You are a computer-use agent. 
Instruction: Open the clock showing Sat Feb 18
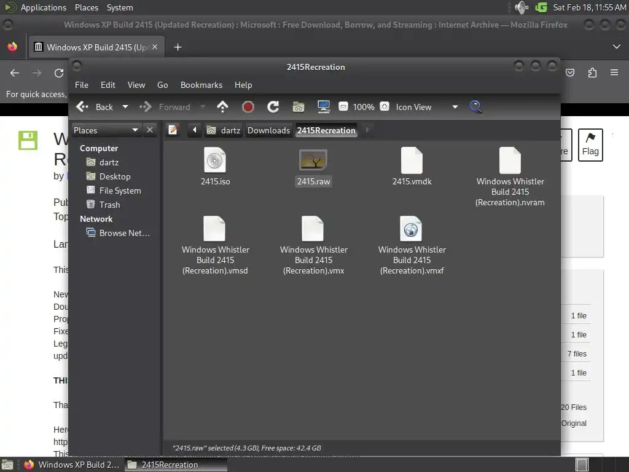point(589,7)
